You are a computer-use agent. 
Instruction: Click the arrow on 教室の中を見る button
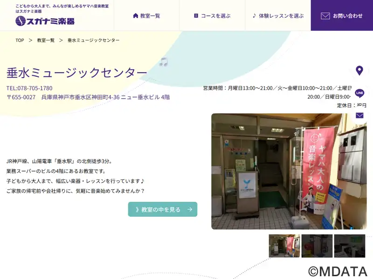pyautogui.click(x=190, y=209)
